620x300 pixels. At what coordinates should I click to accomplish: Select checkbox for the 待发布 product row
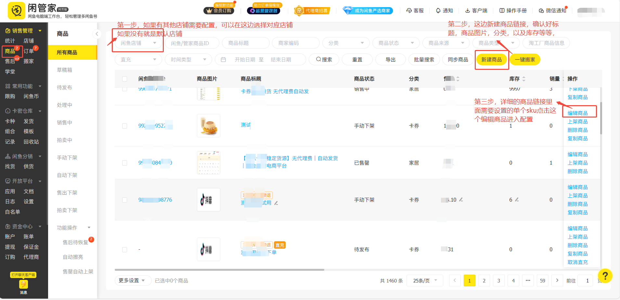pos(124,250)
